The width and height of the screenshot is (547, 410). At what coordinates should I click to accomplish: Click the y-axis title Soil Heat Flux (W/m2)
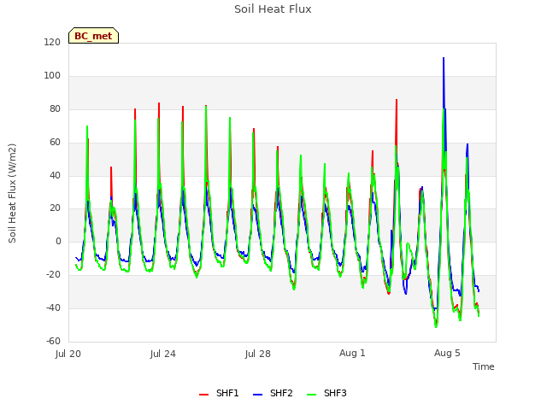point(12,193)
